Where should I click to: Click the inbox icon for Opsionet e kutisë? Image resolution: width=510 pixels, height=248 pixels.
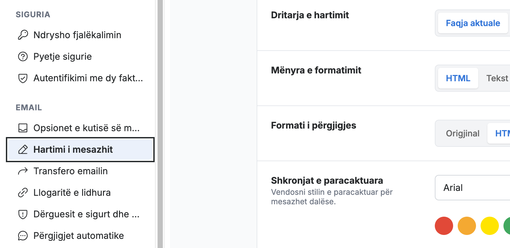[23, 128]
